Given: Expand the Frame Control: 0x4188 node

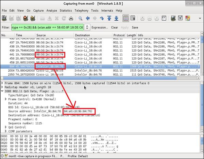Looking at the screenshot, I should point(6,99).
